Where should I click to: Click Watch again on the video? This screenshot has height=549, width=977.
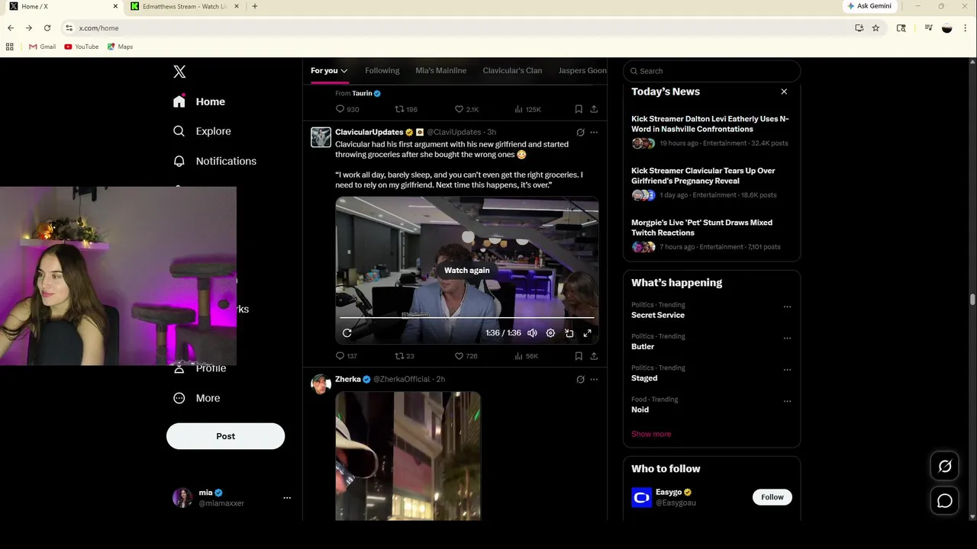(467, 271)
